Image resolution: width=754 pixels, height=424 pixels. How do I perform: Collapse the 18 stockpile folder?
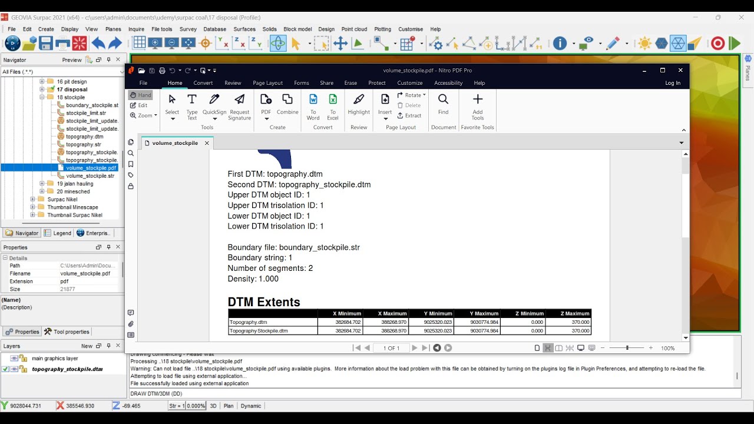(42, 97)
